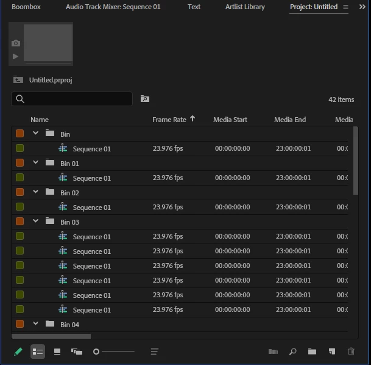Collapse the Bin 04 folder
371x365 pixels.
tap(35, 323)
